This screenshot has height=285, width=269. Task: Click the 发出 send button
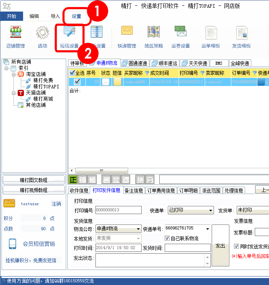click(221, 246)
